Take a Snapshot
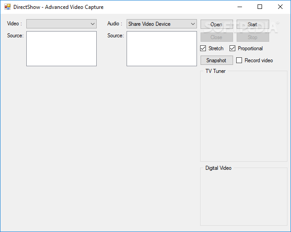The height and width of the screenshot is (232, 291). [217, 60]
